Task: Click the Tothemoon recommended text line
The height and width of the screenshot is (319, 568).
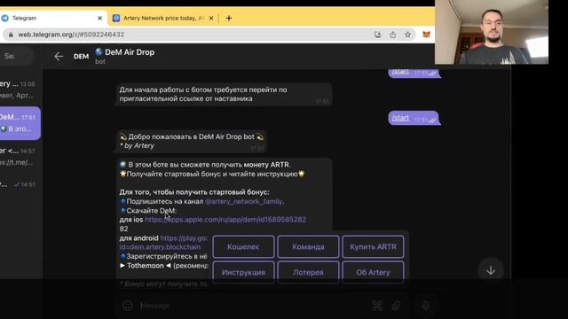Action: (x=163, y=266)
